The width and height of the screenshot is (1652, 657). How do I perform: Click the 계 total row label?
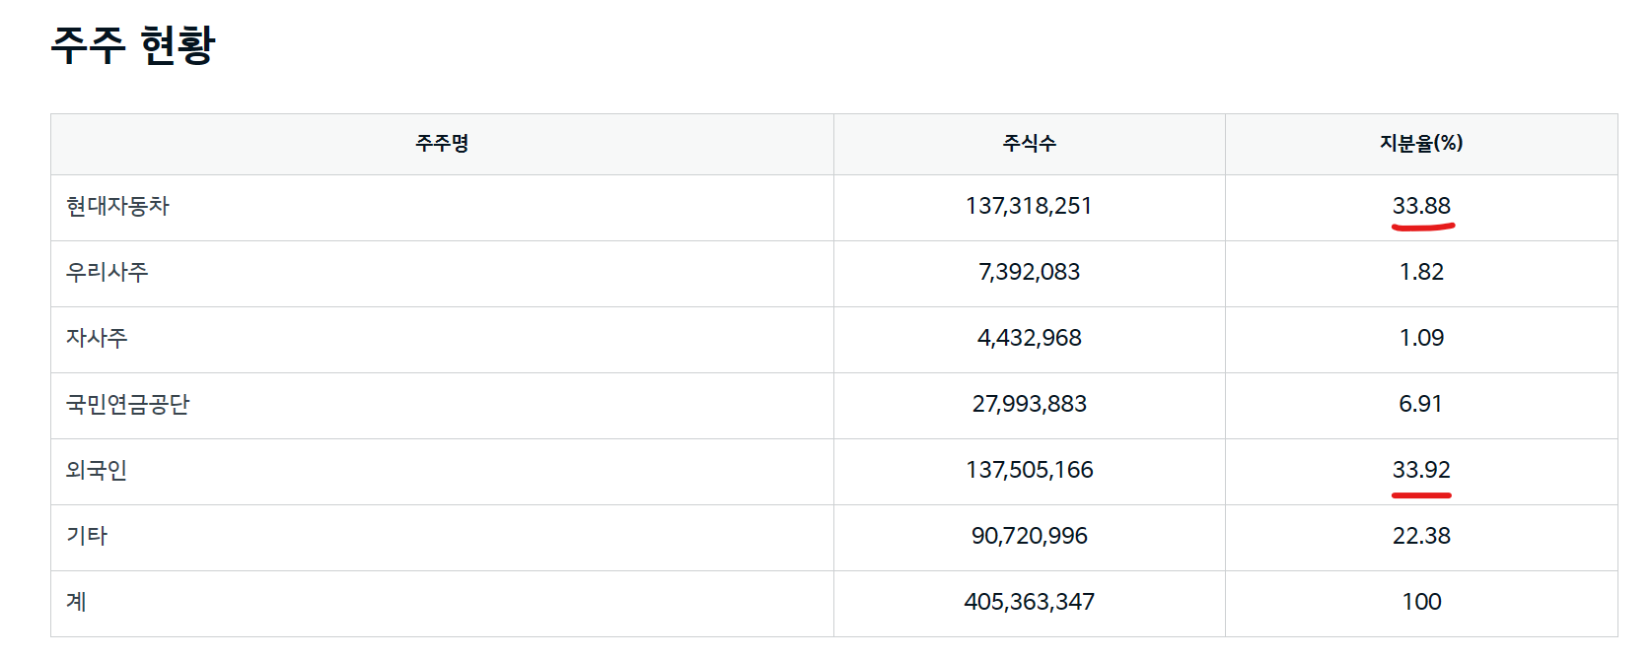[x=76, y=603]
